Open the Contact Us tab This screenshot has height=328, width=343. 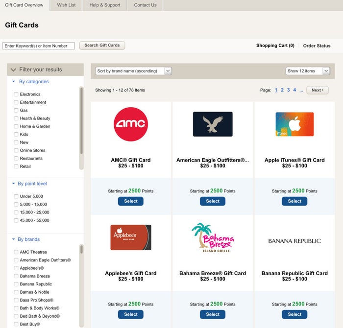(x=145, y=5)
